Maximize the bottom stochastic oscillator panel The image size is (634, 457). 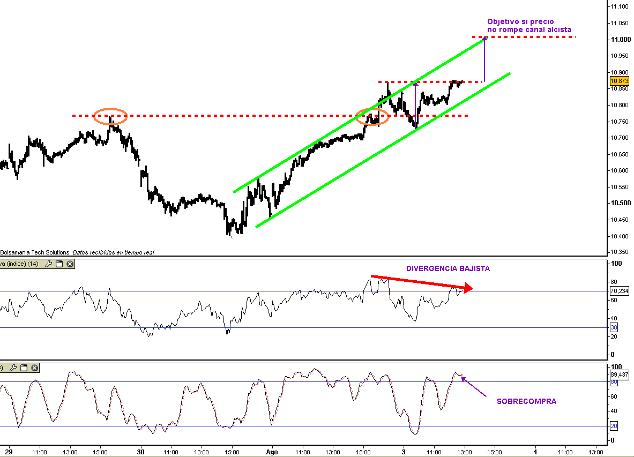tap(24, 368)
